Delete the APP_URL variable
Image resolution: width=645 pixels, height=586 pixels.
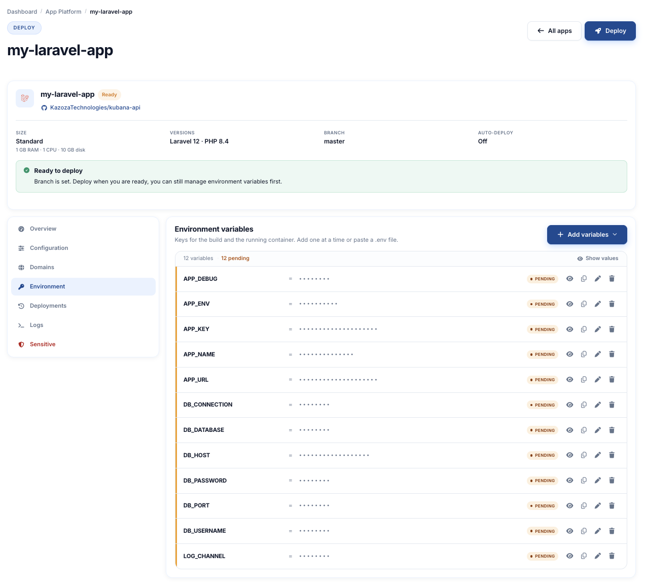click(612, 380)
